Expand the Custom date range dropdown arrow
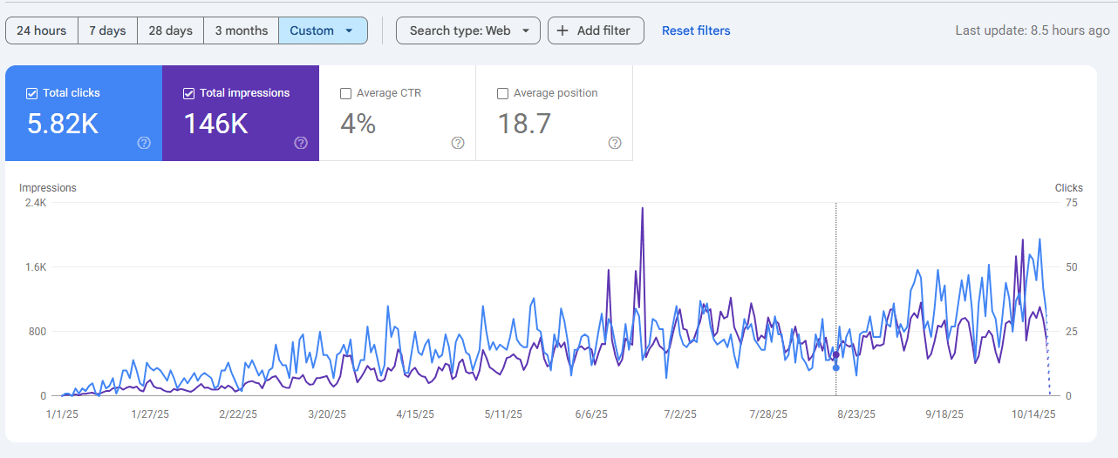Image resolution: width=1118 pixels, height=458 pixels. [349, 30]
